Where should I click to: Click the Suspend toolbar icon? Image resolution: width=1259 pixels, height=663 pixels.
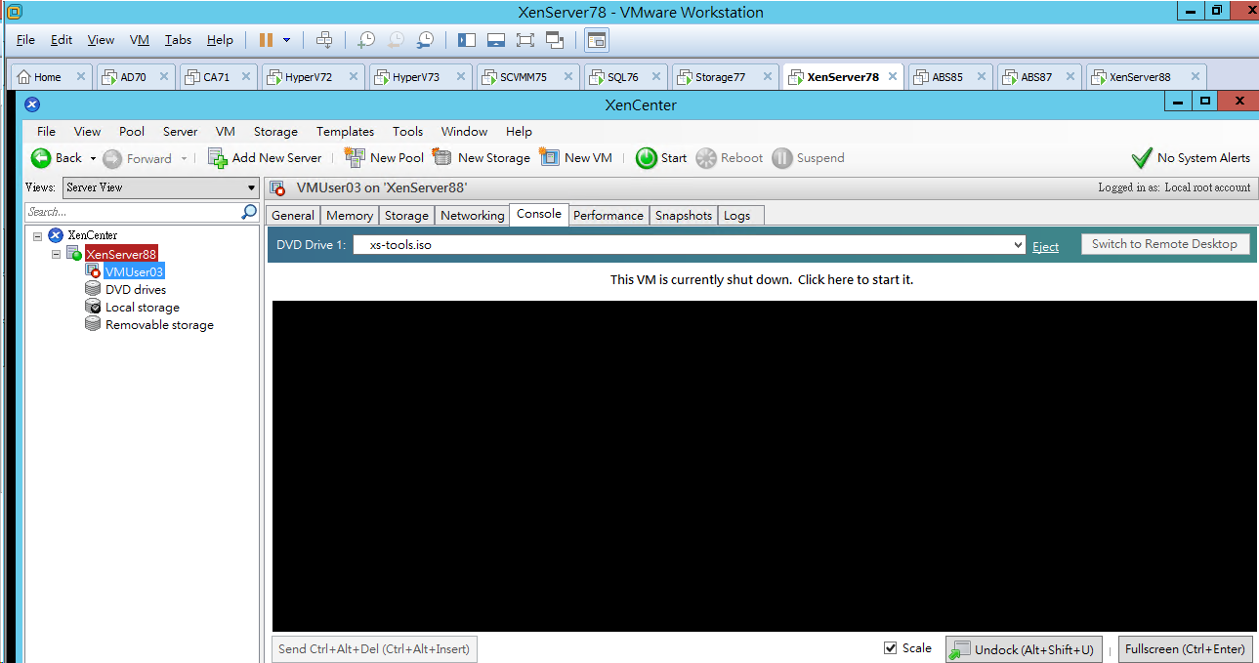(782, 158)
